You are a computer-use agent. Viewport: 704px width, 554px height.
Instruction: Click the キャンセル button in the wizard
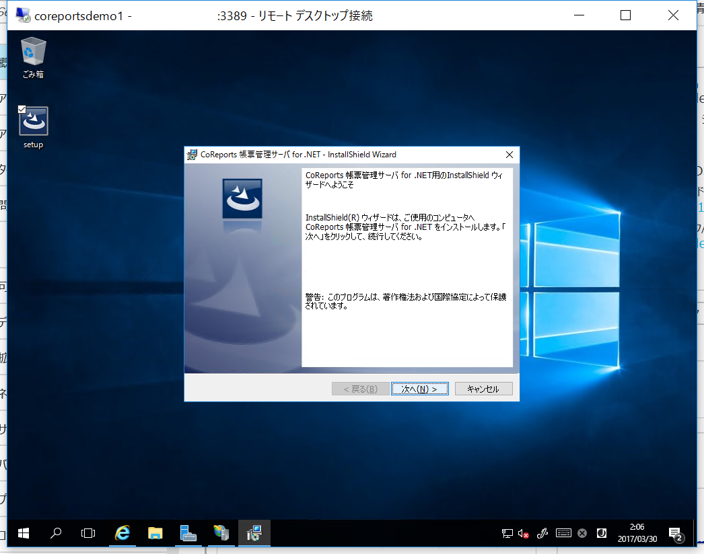pyautogui.click(x=483, y=389)
